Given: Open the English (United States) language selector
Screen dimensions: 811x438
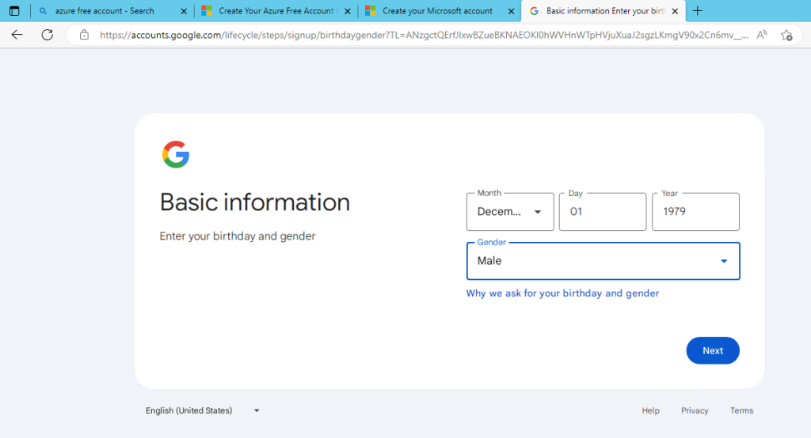Looking at the screenshot, I should pos(203,410).
